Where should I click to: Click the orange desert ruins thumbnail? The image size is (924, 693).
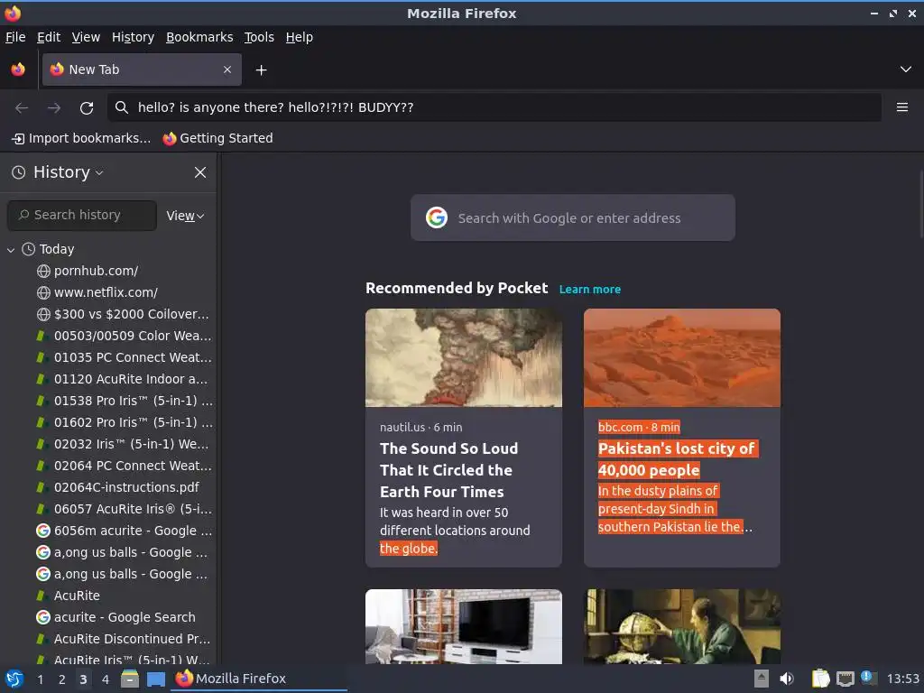tap(682, 357)
